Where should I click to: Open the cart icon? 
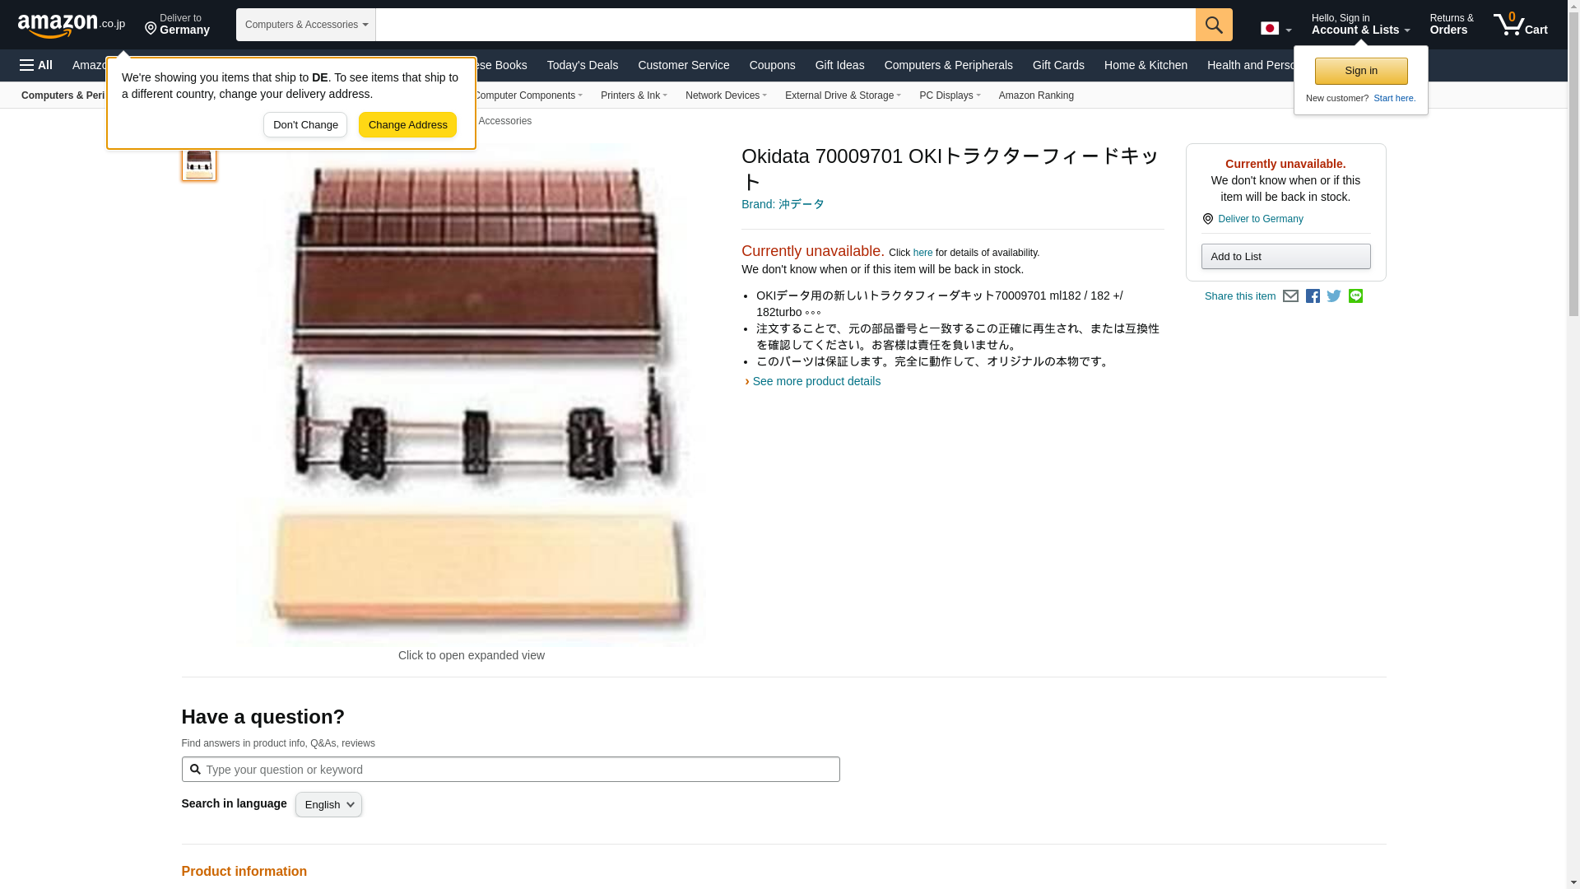pos(1521,25)
